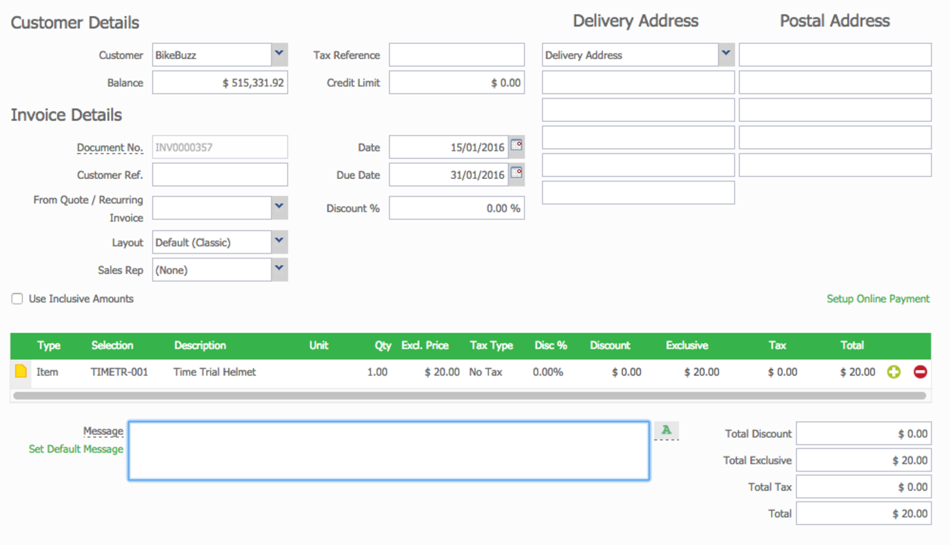The height and width of the screenshot is (545, 950).
Task: Click the Tax Reference field
Action: (x=456, y=54)
